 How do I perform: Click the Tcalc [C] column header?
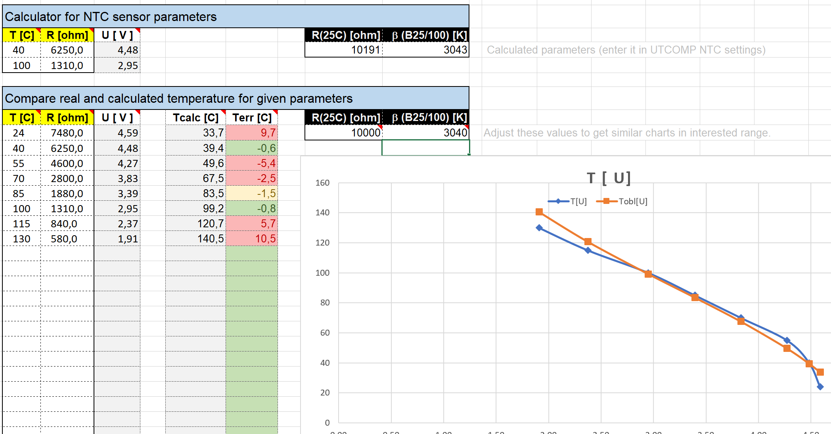click(196, 118)
